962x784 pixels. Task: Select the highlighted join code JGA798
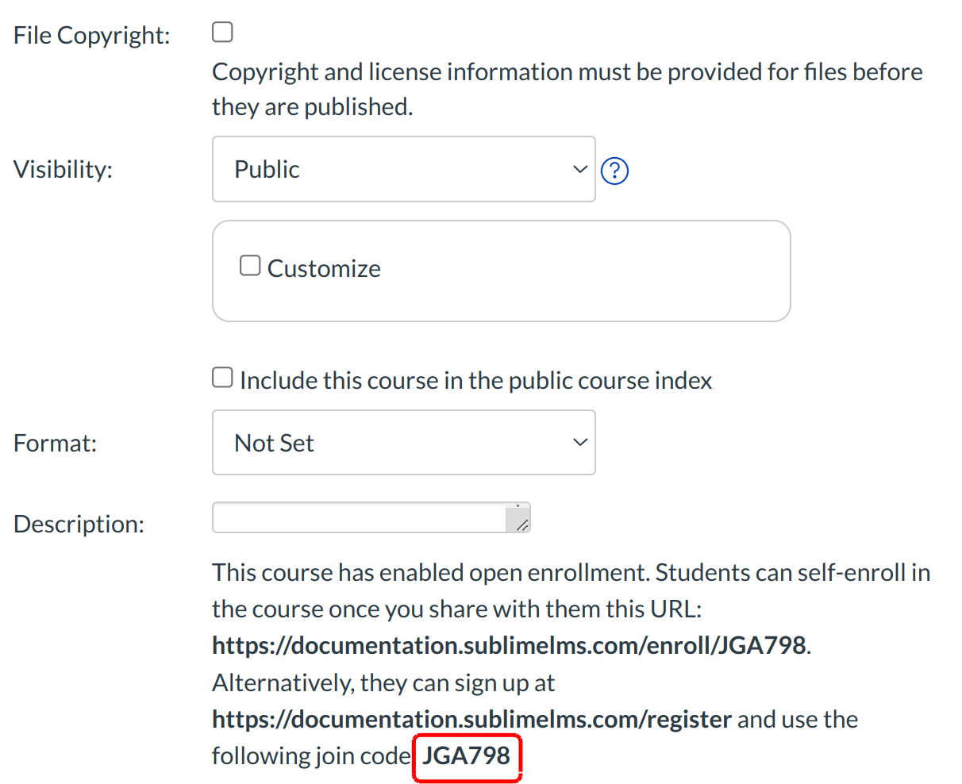pos(467,757)
